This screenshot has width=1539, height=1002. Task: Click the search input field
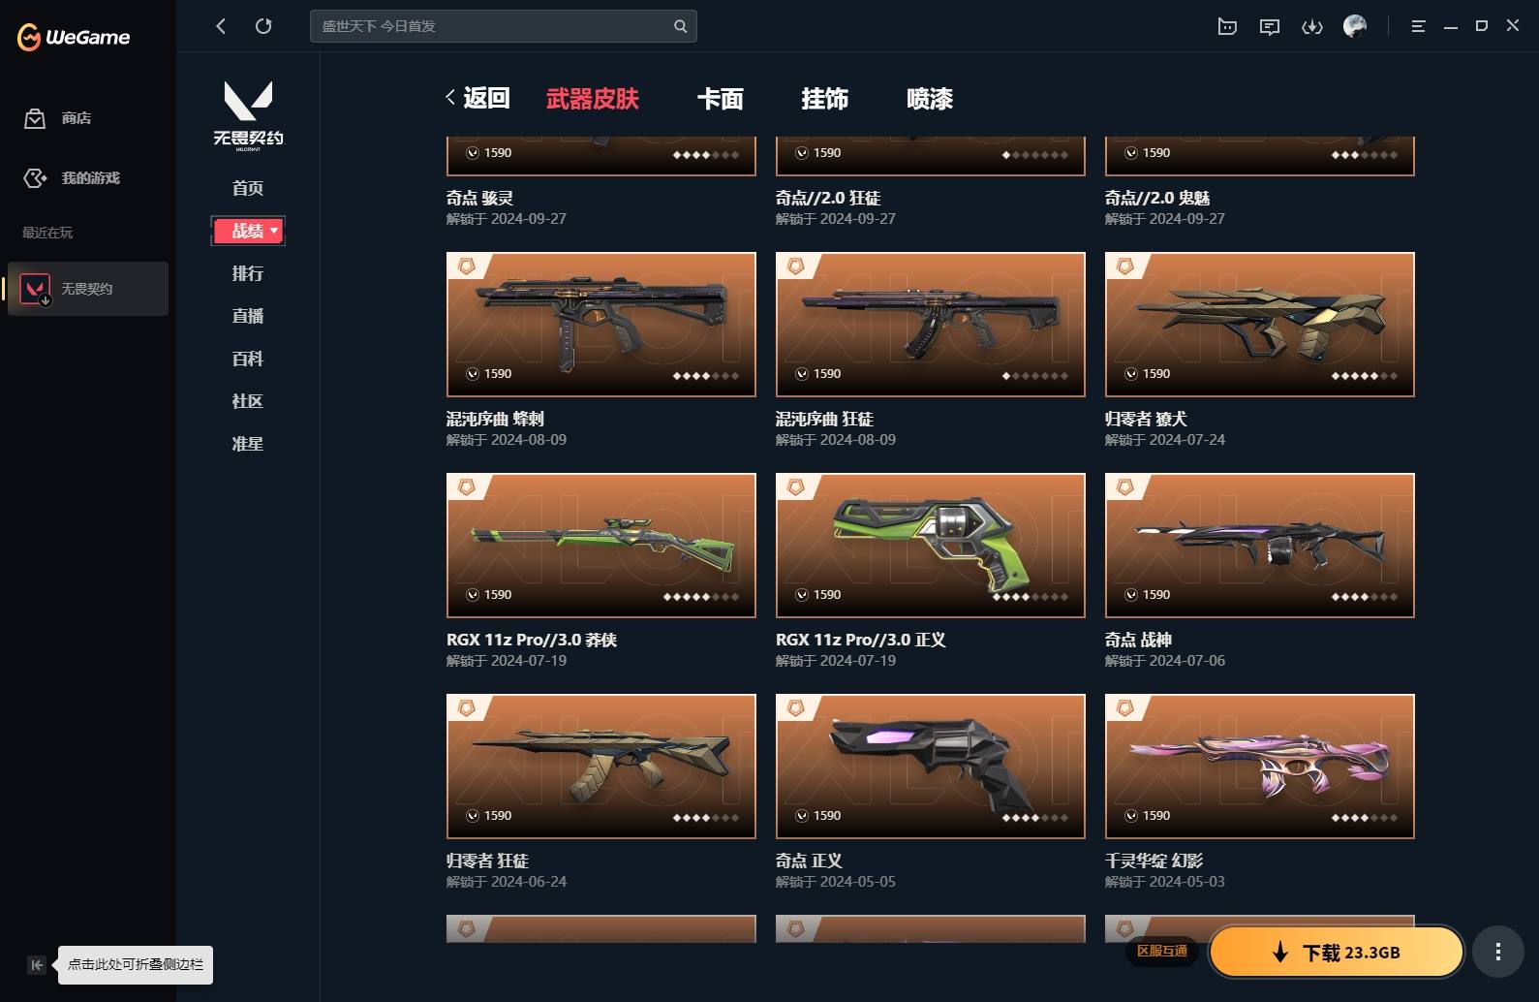492,26
